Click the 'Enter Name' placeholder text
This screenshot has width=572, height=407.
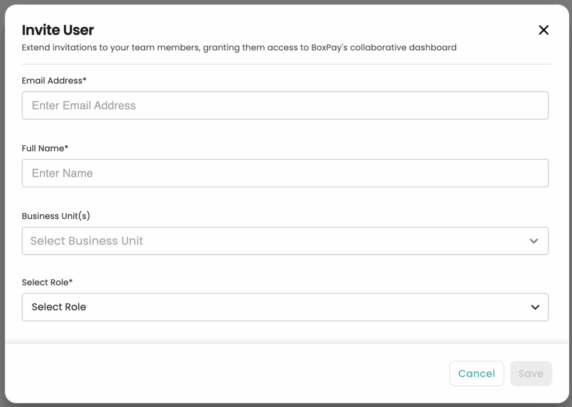(62, 173)
